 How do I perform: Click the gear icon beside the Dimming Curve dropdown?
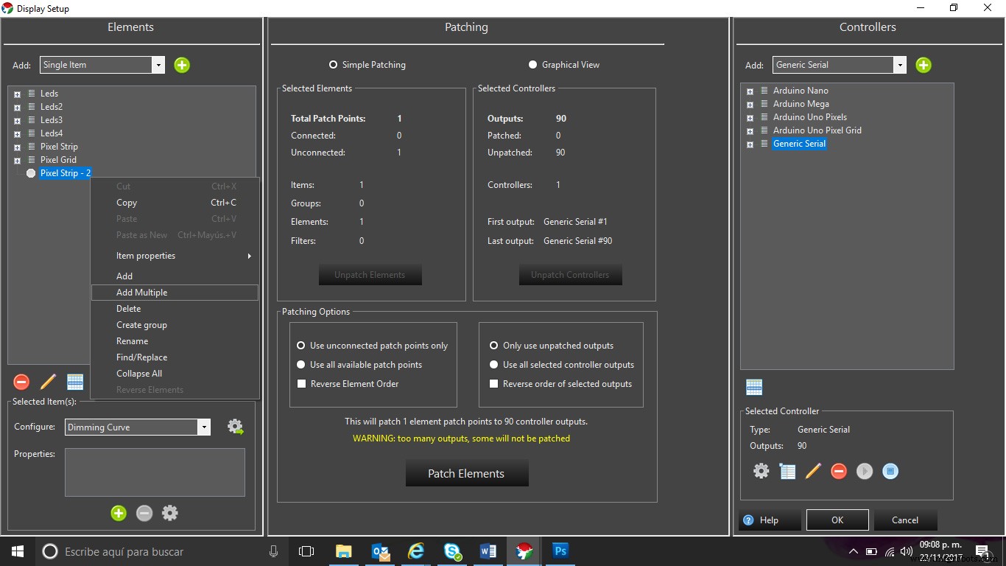236,426
